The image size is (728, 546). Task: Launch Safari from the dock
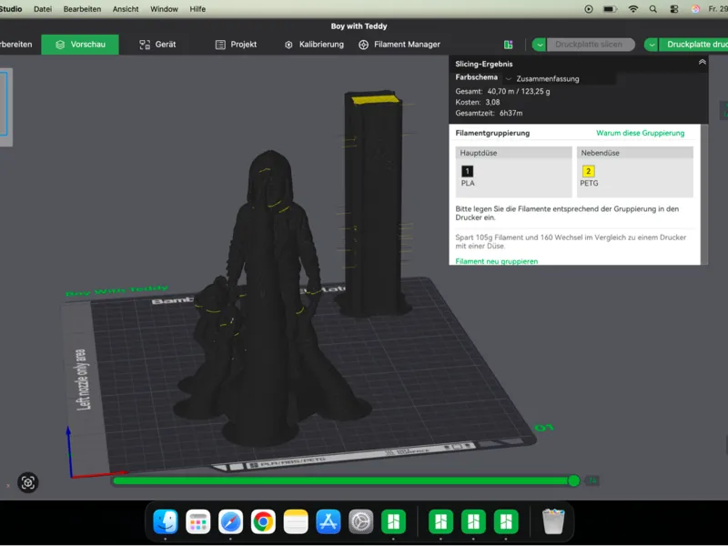coord(231,521)
